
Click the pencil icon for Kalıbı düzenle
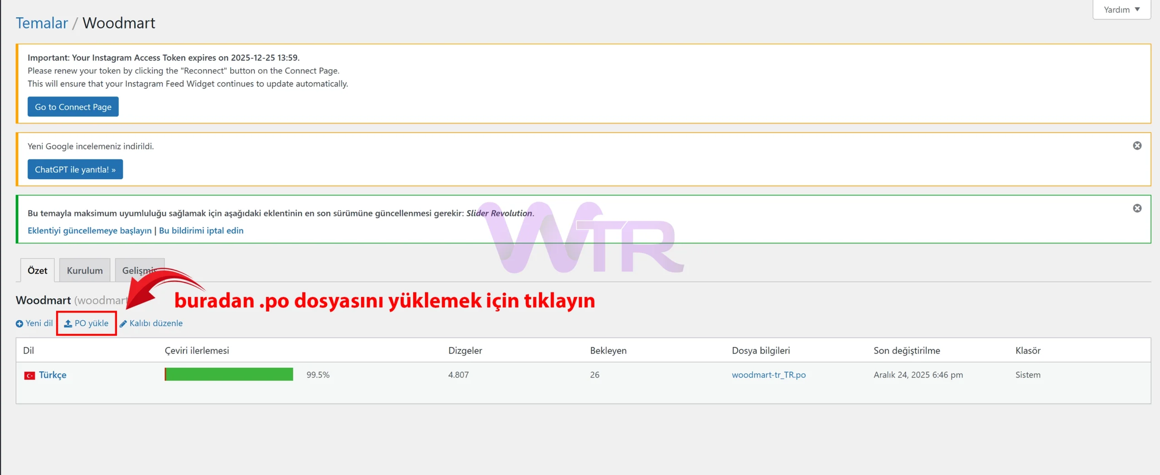[x=123, y=324]
